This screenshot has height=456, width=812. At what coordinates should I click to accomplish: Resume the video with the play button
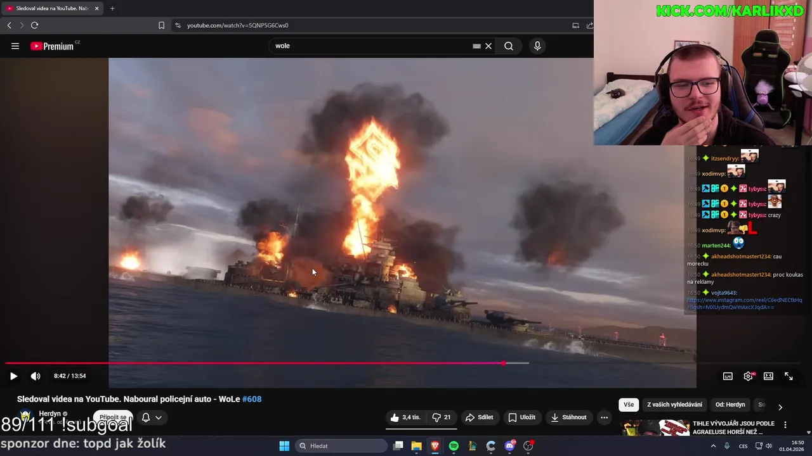point(13,376)
